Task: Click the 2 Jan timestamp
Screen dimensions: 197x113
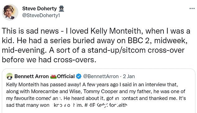Action: (x=129, y=76)
